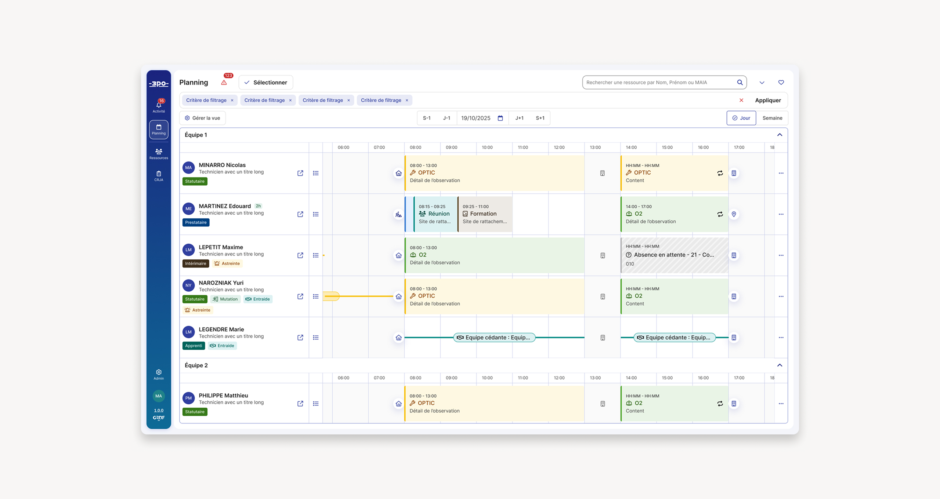Image resolution: width=940 pixels, height=499 pixels.
Task: Switch to Jour view
Action: (x=741, y=118)
